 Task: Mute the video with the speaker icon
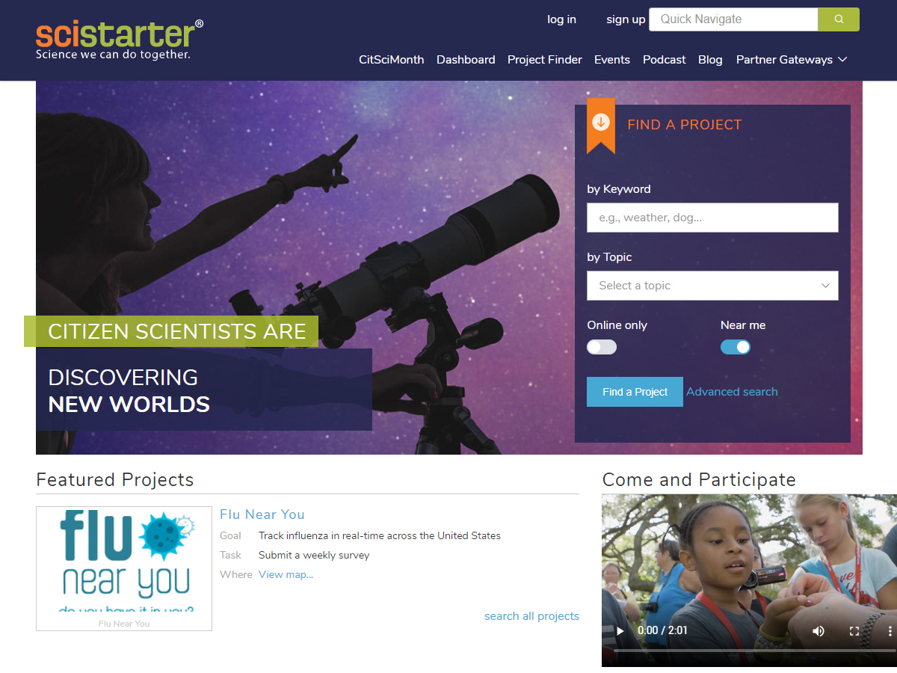(819, 631)
